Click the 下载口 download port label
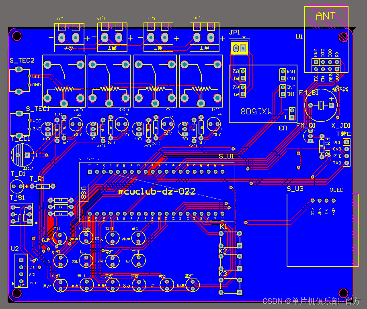The image size is (367, 309). [344, 134]
